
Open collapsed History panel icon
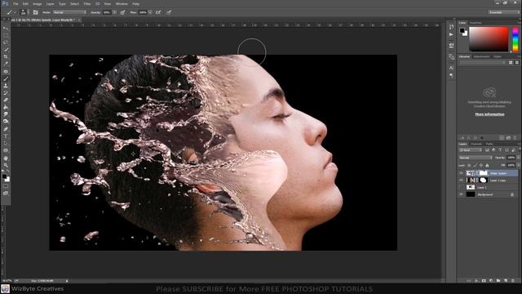pyautogui.click(x=451, y=27)
